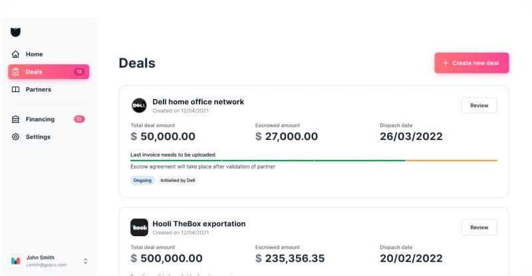Click the Hooli company logo

pos(139,227)
